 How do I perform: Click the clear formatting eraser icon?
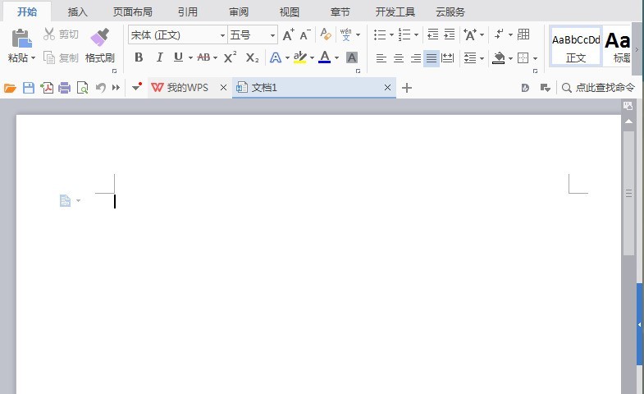click(x=326, y=35)
